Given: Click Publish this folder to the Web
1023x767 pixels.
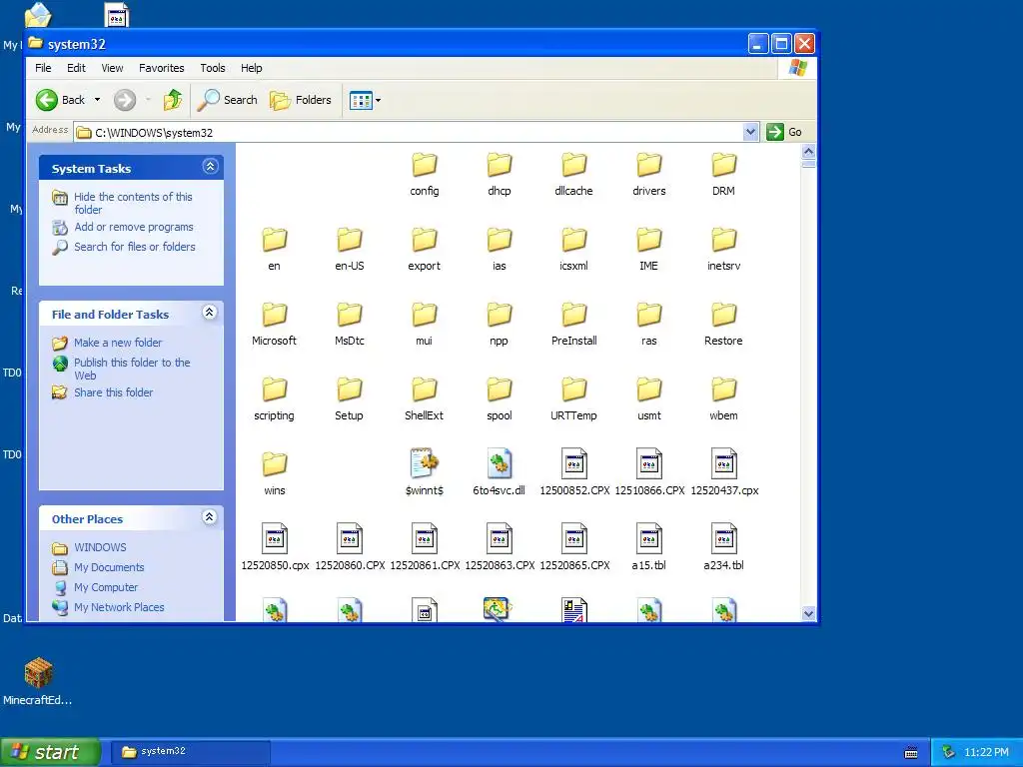Looking at the screenshot, I should click(132, 369).
